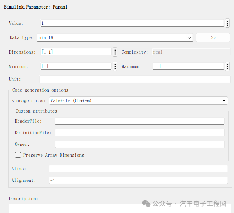This screenshot has width=234, height=213.
Task: Enable Preserve Array Dimensions checkbox
Action: pos(18,155)
